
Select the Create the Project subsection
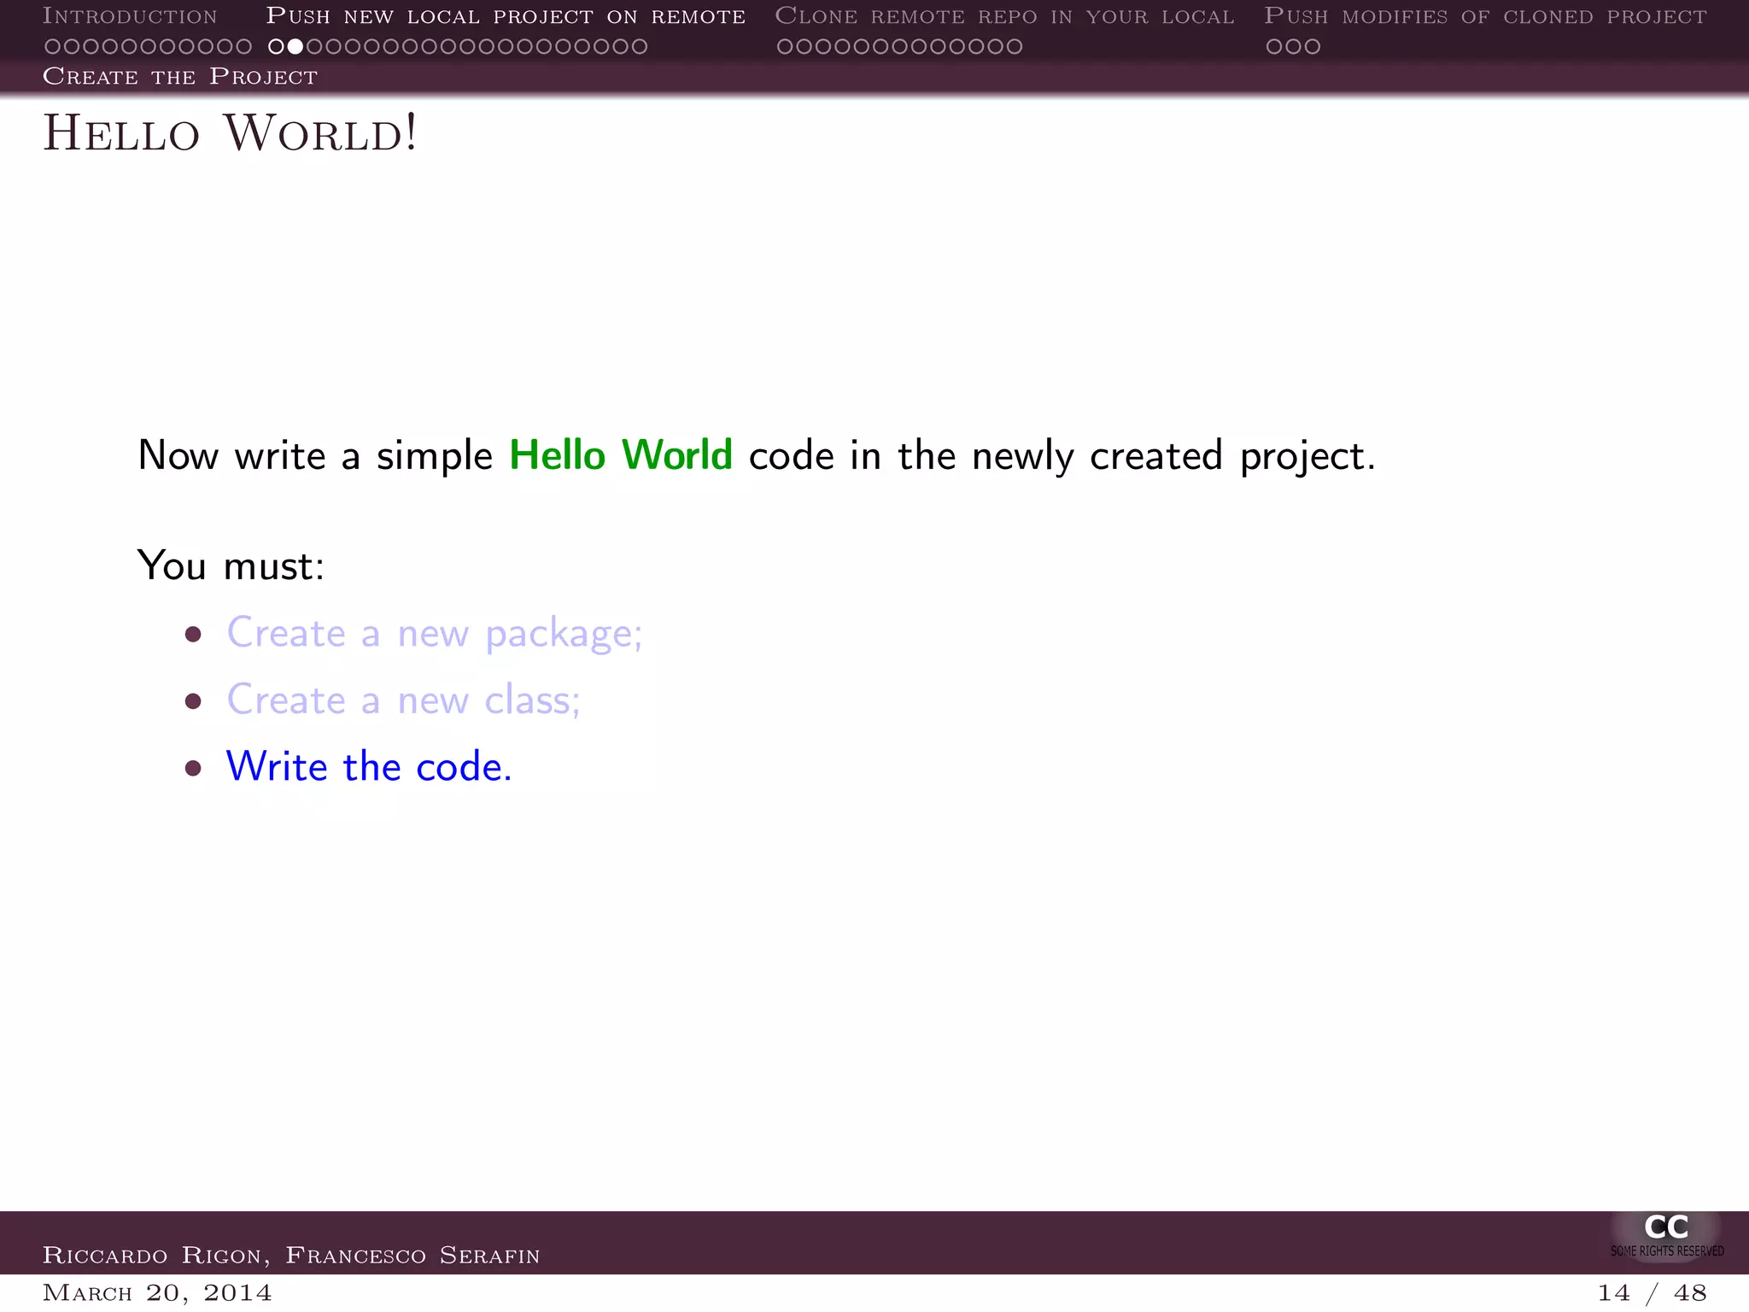click(x=180, y=77)
